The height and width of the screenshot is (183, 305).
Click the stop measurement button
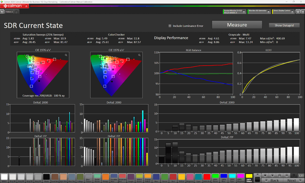(265, 175)
